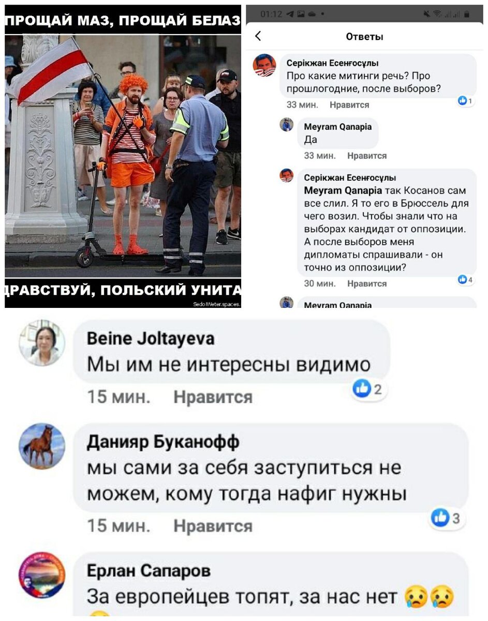488x621 pixels.
Task: Like Данияр Буканофф's comment via Нравится
Action: [213, 526]
